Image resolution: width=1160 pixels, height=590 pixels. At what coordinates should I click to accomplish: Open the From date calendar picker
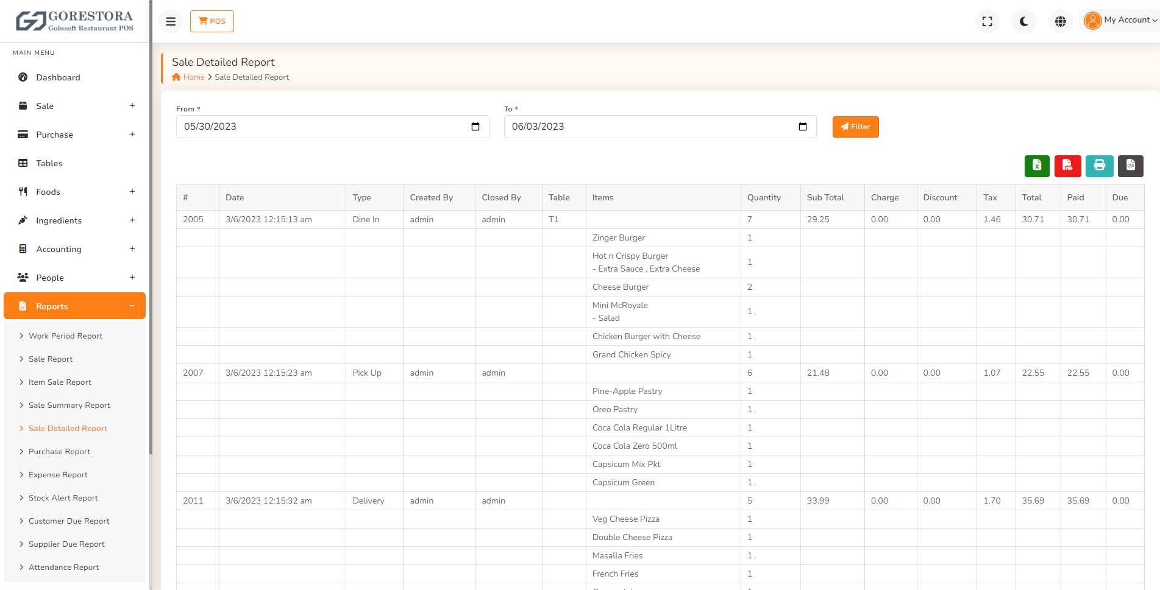click(475, 127)
